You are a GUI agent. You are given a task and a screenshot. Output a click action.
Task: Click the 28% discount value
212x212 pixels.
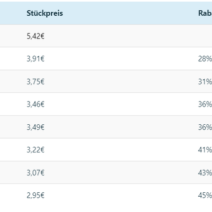pyautogui.click(x=205, y=59)
